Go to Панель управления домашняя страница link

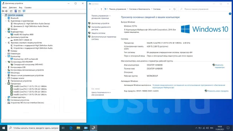[x=101, y=17]
